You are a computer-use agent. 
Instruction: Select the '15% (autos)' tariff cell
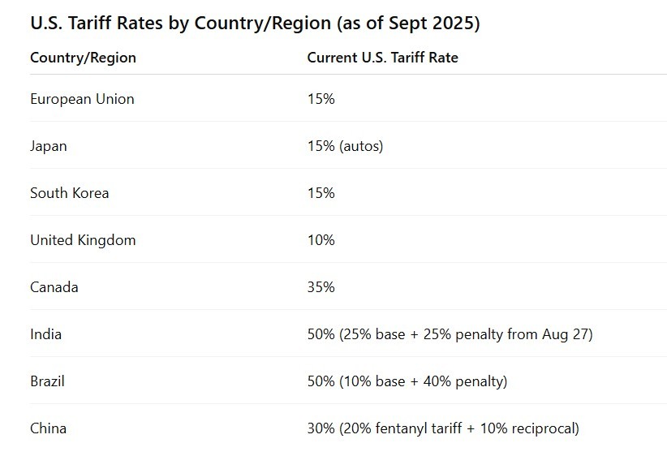[345, 146]
